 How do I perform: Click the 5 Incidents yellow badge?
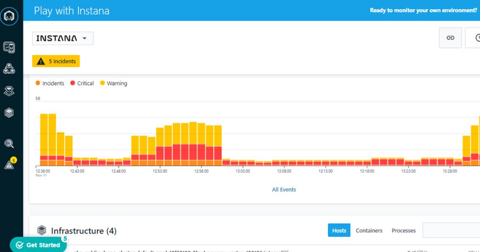56,61
